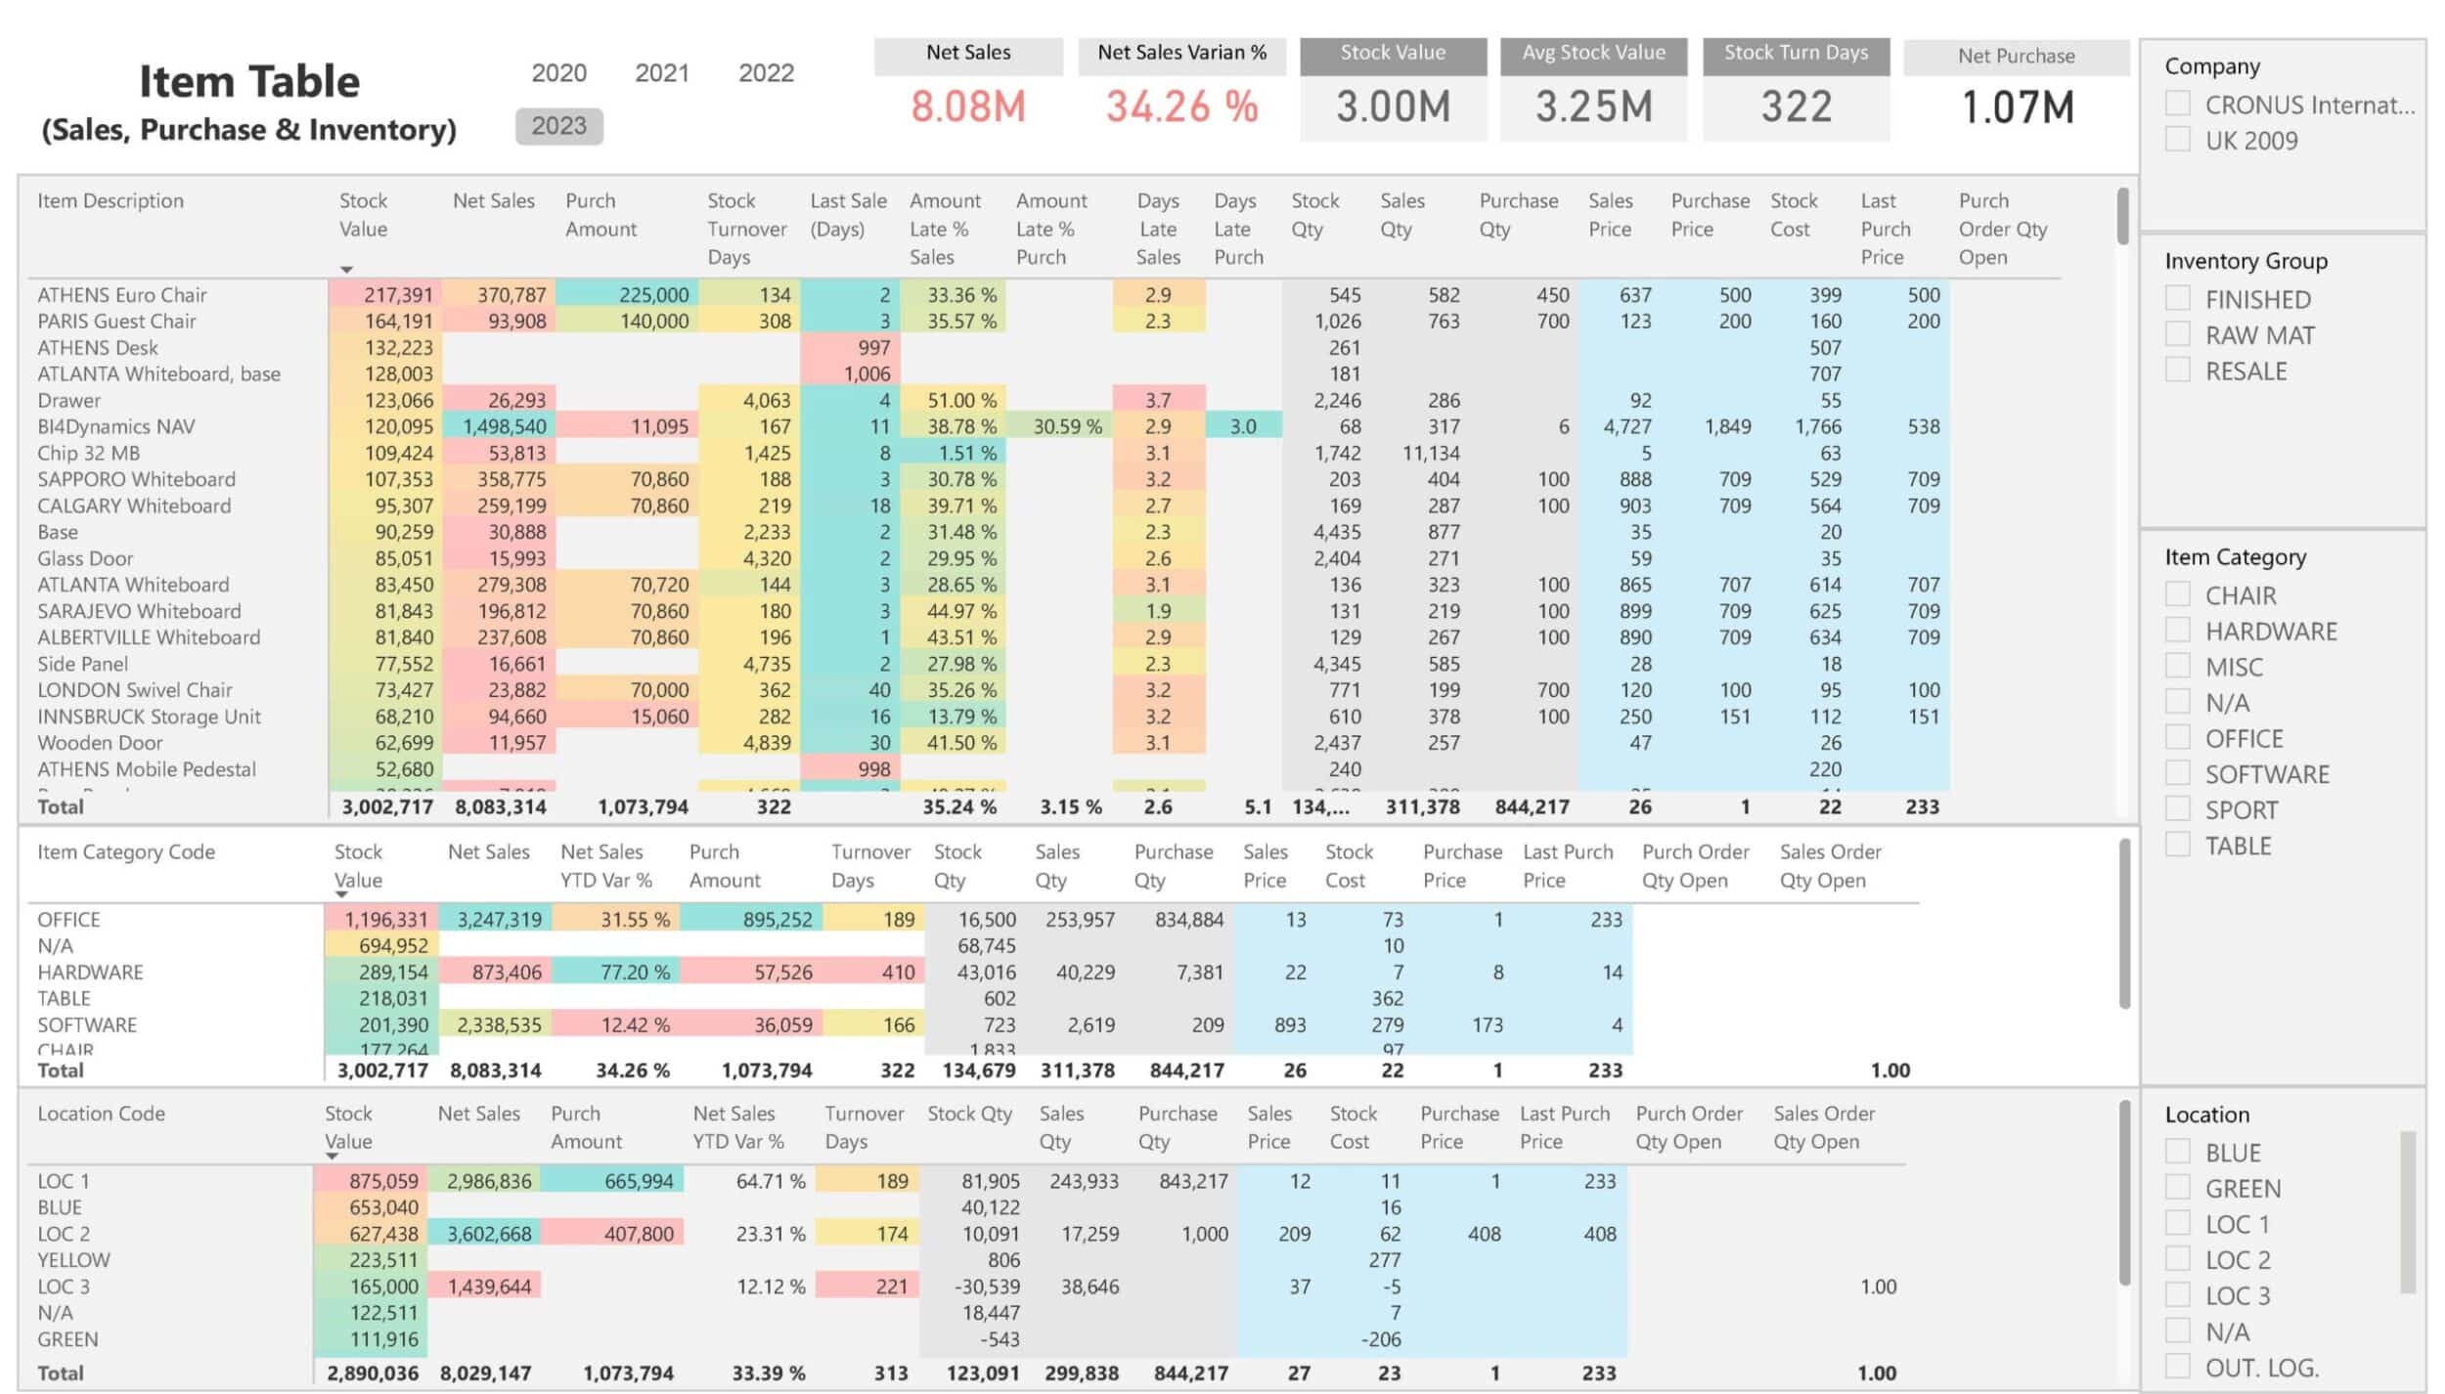Click the category table vertical scrollbar

click(x=2123, y=924)
